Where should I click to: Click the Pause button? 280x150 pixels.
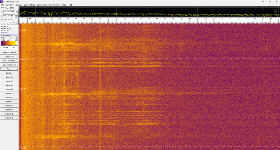[x=9, y=69]
